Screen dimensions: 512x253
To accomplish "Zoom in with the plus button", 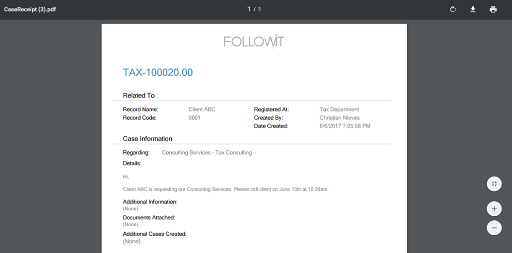I will [x=494, y=209].
